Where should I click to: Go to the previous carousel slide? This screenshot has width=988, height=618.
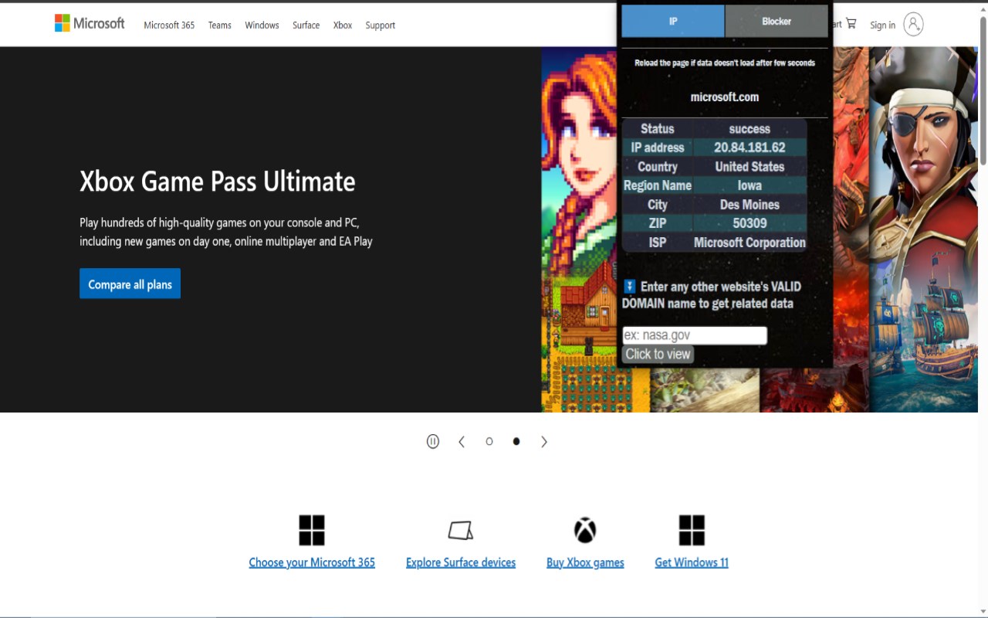[462, 441]
